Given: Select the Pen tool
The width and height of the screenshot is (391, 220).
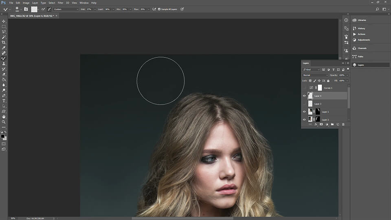Looking at the screenshot, I should [4, 95].
